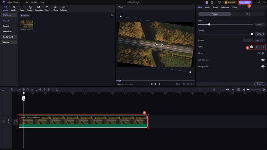267x150 pixels.
Task: Open the Filters panel
Action: 47,8
